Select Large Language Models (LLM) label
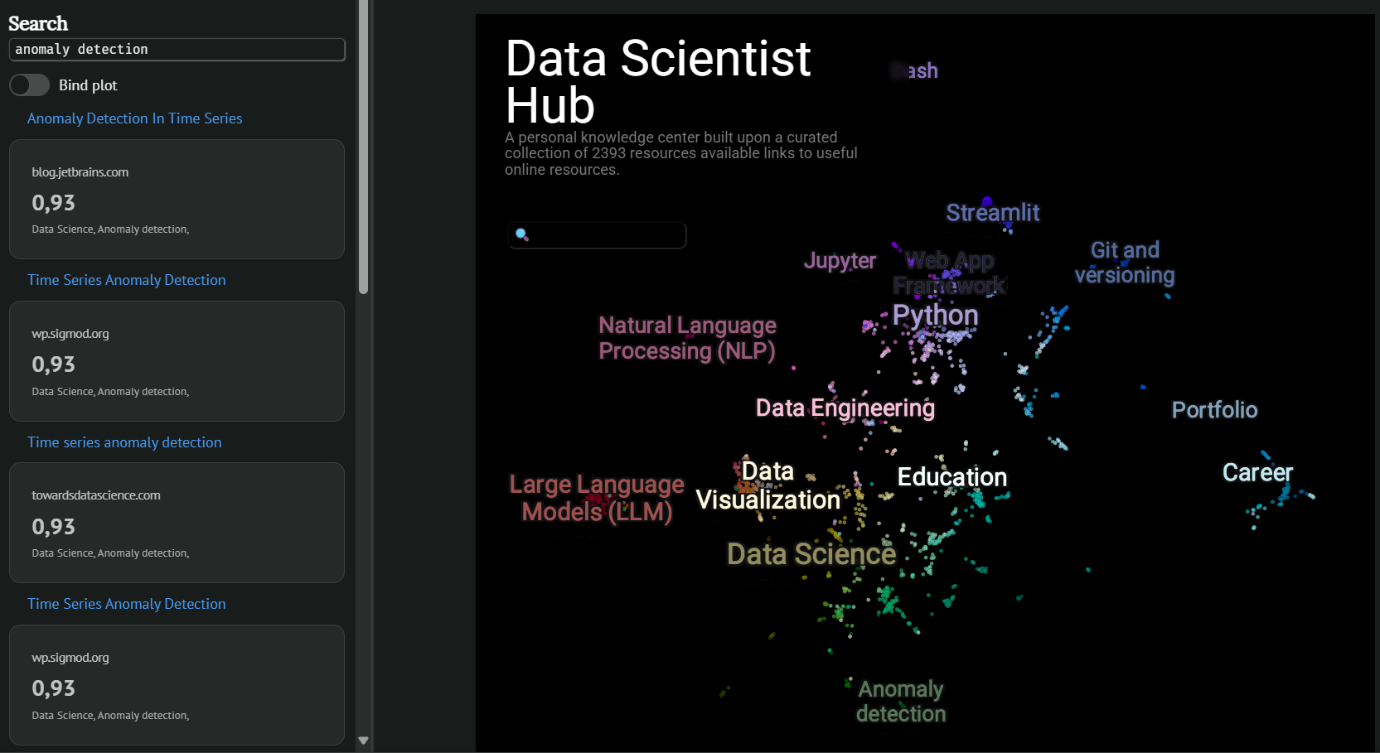Image resolution: width=1380 pixels, height=753 pixels. (x=597, y=498)
